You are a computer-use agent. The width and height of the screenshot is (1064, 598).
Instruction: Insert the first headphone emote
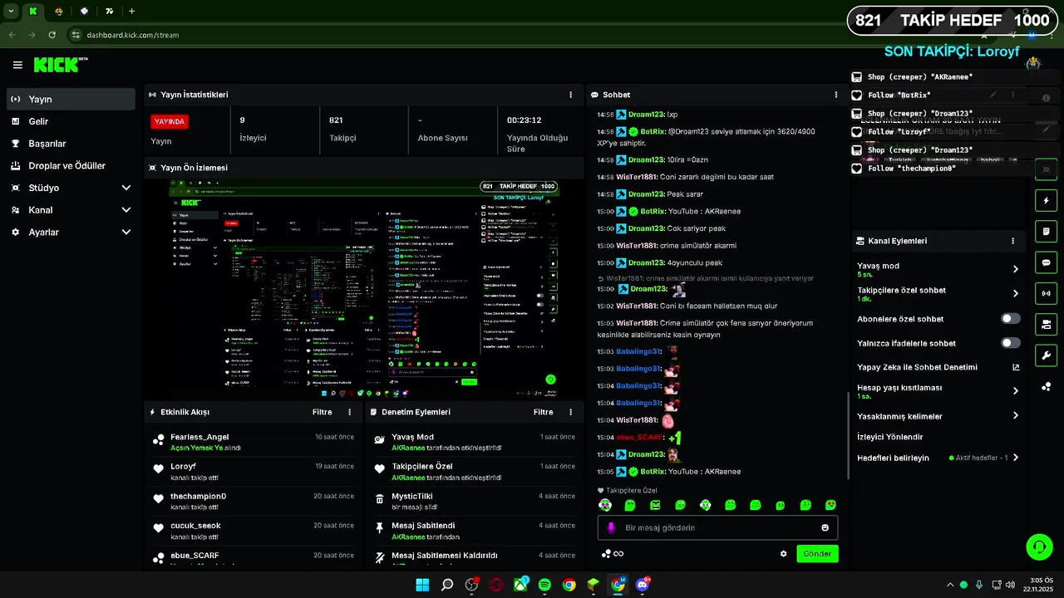click(x=605, y=505)
